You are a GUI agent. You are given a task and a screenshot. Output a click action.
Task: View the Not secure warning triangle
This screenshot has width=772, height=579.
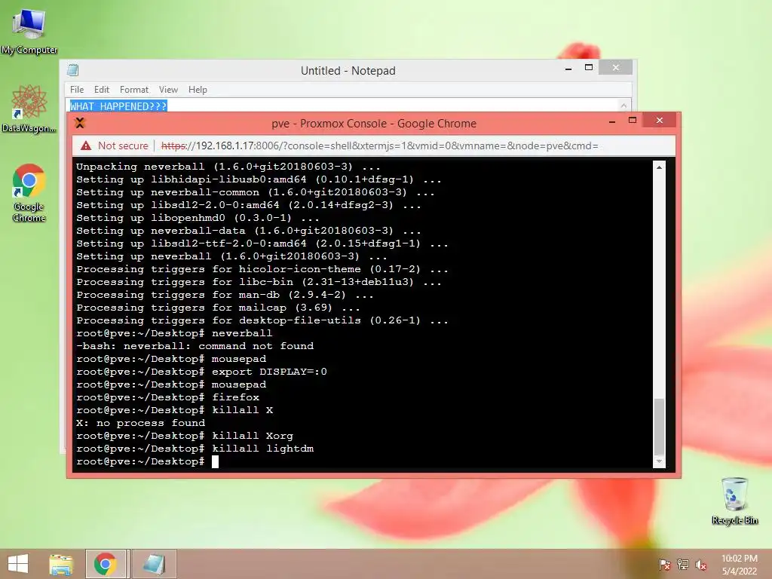pyautogui.click(x=86, y=146)
